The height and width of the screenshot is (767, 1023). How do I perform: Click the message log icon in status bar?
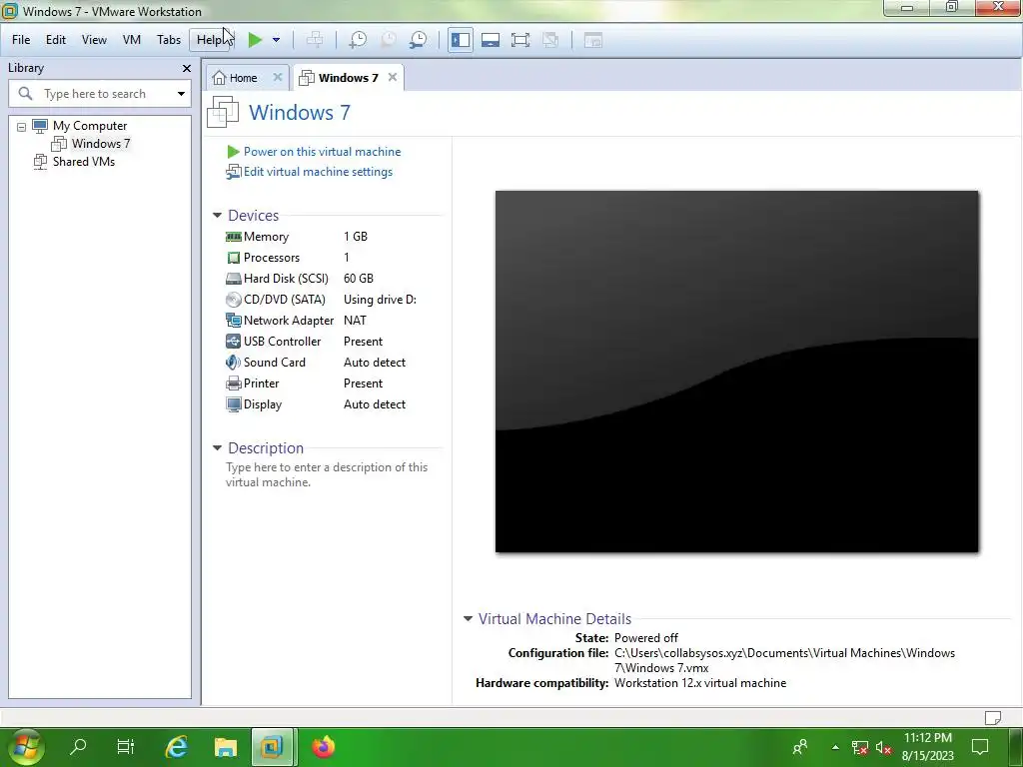coord(992,718)
